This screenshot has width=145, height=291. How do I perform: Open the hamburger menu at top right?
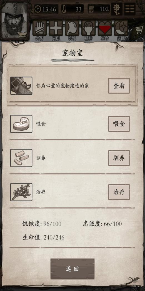coord(130,9)
